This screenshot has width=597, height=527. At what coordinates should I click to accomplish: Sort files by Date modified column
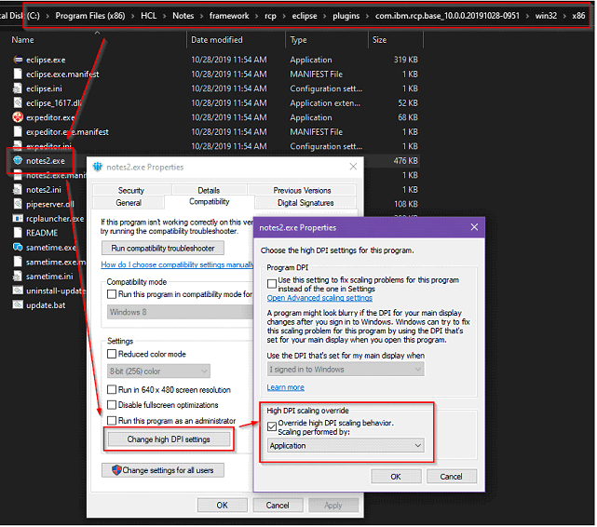pyautogui.click(x=217, y=40)
